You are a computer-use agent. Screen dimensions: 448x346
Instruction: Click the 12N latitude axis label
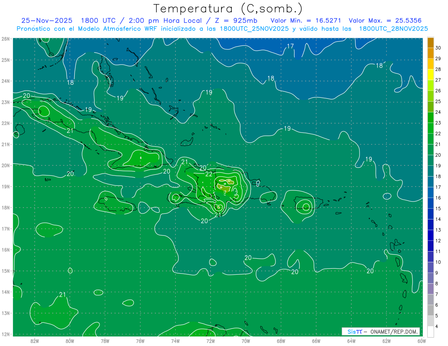[6, 334]
